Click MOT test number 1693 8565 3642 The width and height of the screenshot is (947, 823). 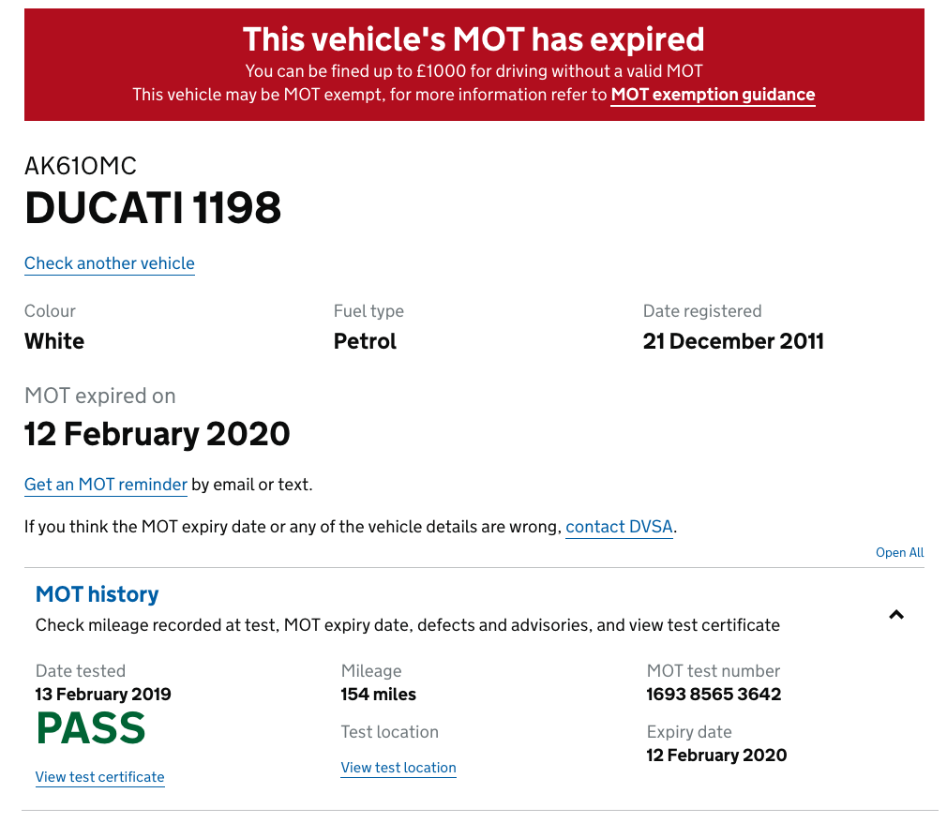click(x=714, y=695)
